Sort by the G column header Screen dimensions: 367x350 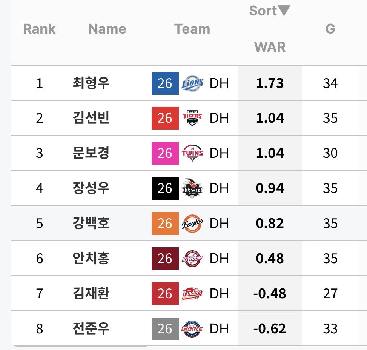click(x=330, y=29)
